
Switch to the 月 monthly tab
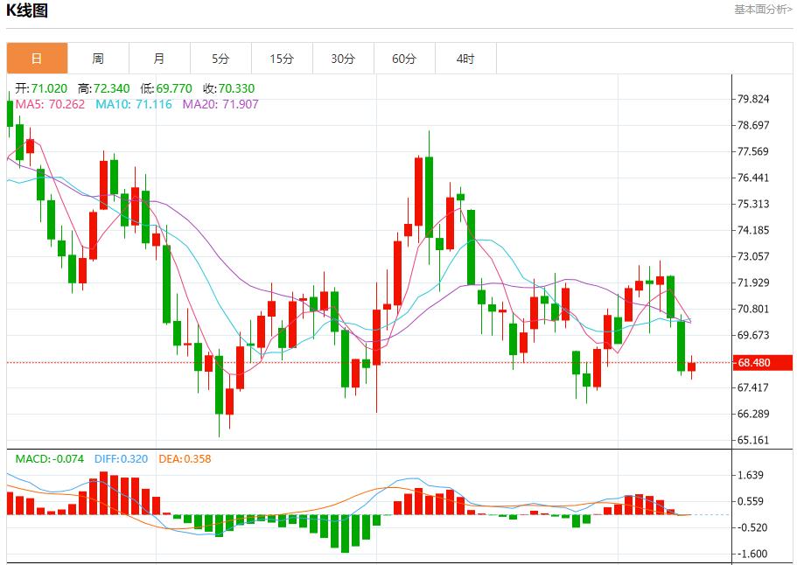click(159, 59)
